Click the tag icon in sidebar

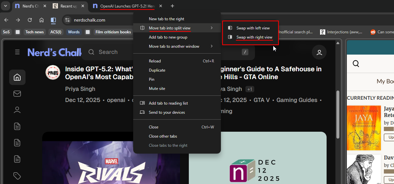[17, 176]
